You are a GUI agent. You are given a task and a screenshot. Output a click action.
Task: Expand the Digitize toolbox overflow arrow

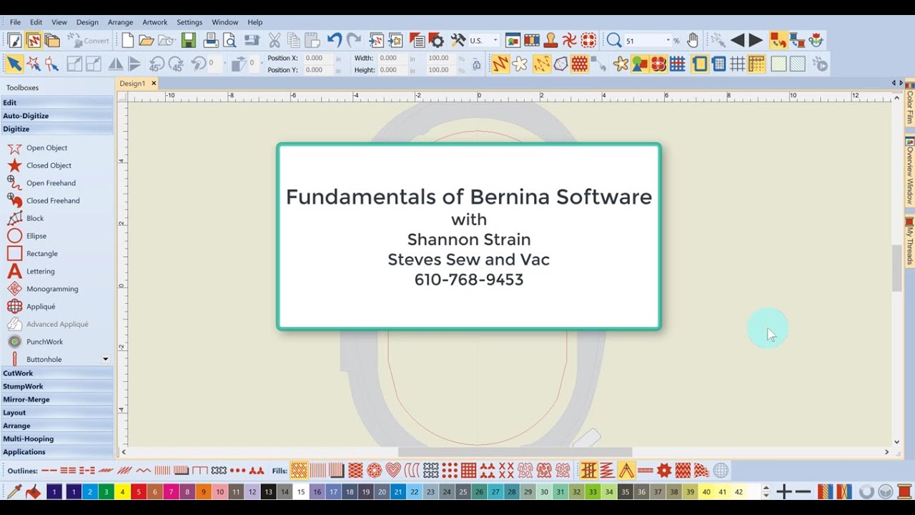point(105,359)
